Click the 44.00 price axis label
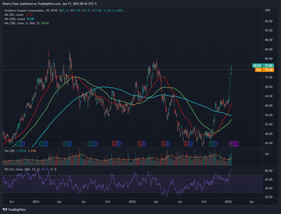This screenshot has height=214, width=281. (269, 143)
